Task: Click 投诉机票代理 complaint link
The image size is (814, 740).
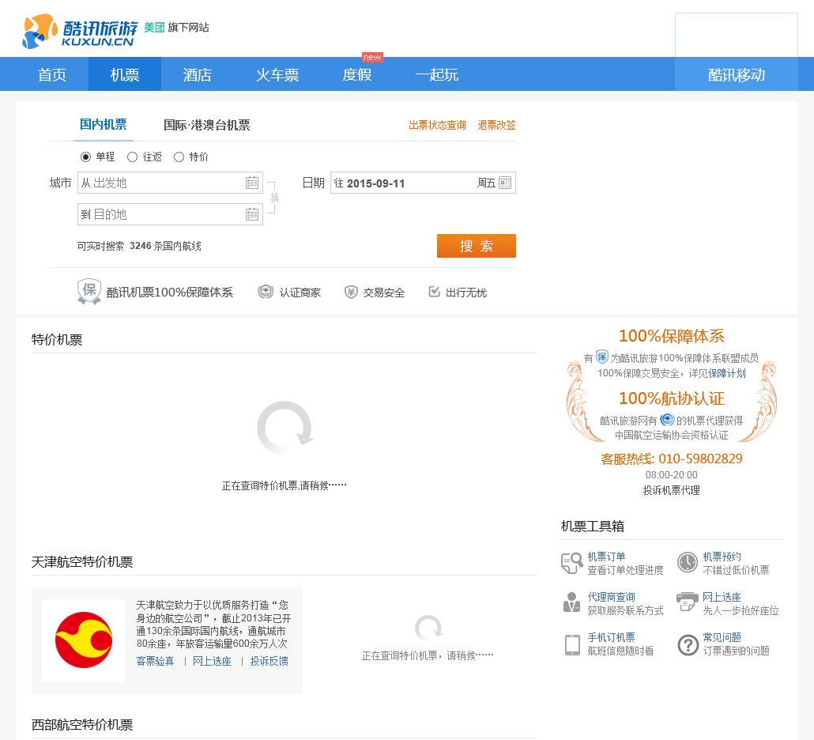Action: [x=671, y=490]
